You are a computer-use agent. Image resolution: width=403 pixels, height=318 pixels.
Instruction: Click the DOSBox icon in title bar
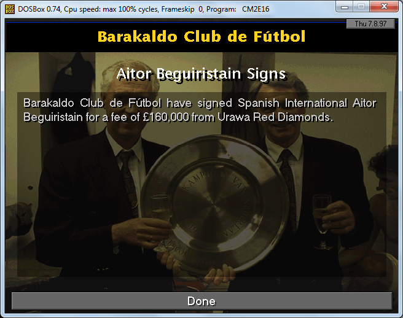pyautogui.click(x=10, y=9)
